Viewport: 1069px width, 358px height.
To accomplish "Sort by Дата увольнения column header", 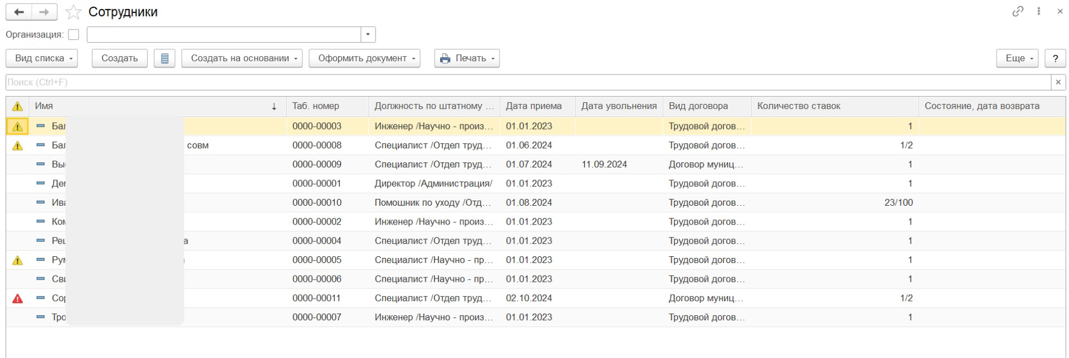I will 619,106.
